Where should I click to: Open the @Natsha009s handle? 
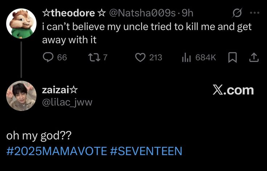[x=142, y=13]
